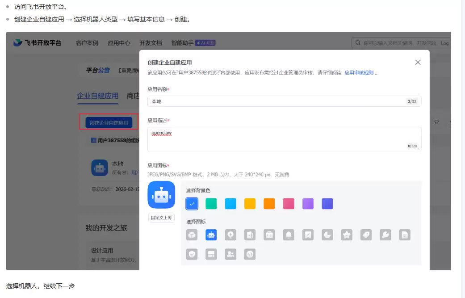Select the orange background color swatch
Screen dimensions: 465x298
pyautogui.click(x=269, y=203)
